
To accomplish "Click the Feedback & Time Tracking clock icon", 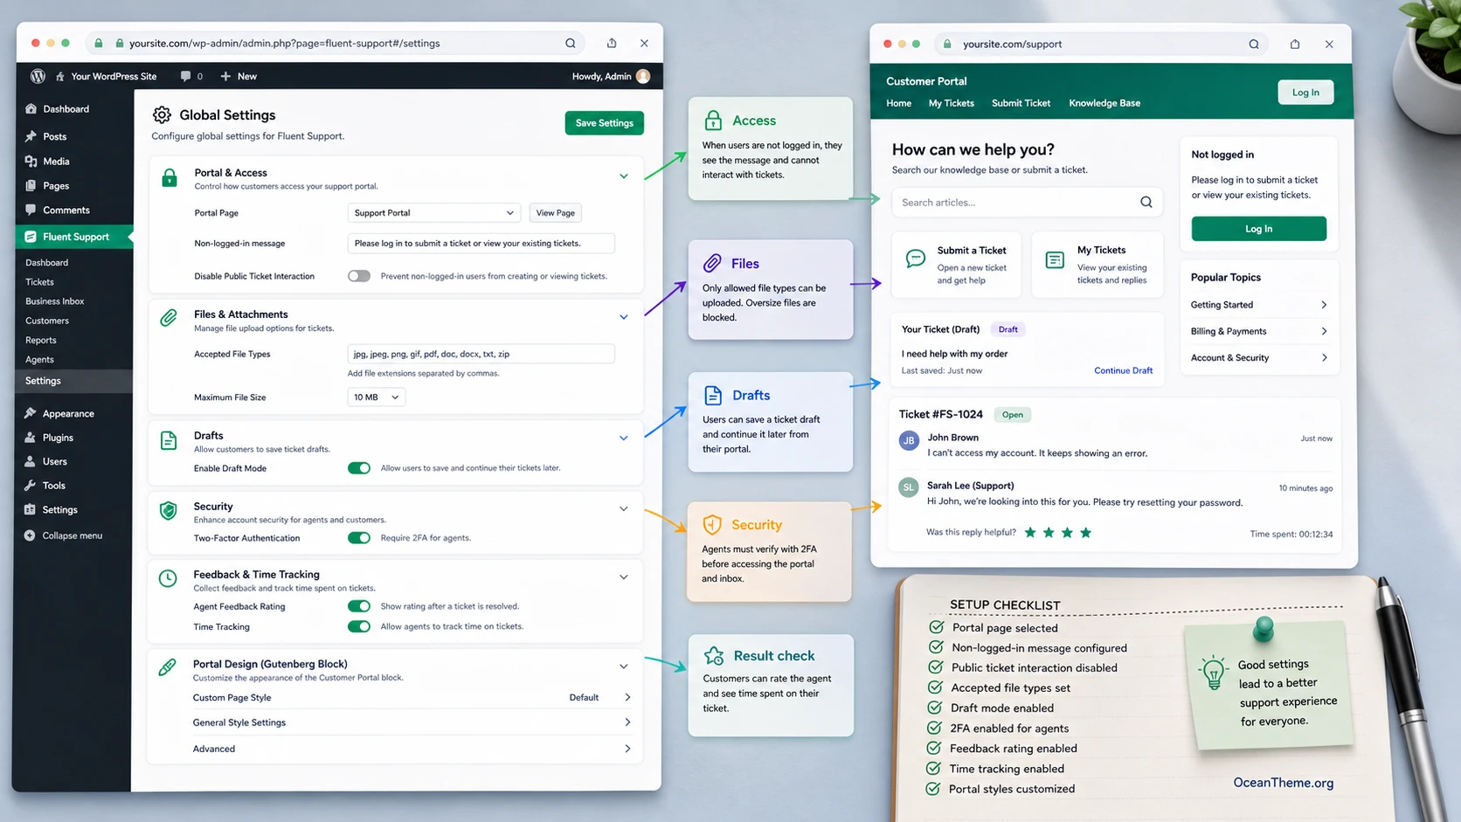I will pos(168,578).
